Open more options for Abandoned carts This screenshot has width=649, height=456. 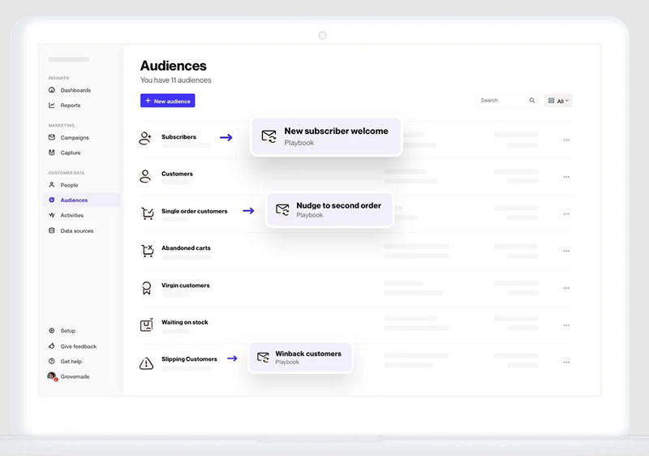pyautogui.click(x=566, y=251)
